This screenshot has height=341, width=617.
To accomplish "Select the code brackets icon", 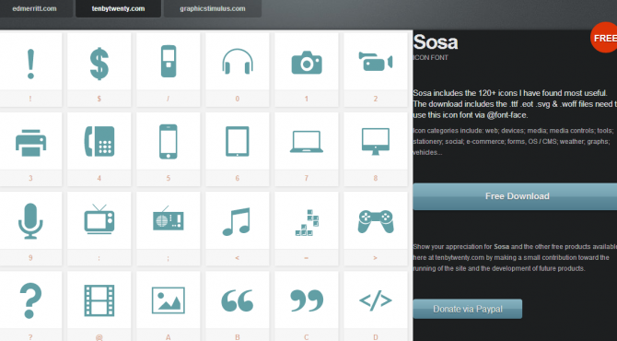I will (x=376, y=300).
